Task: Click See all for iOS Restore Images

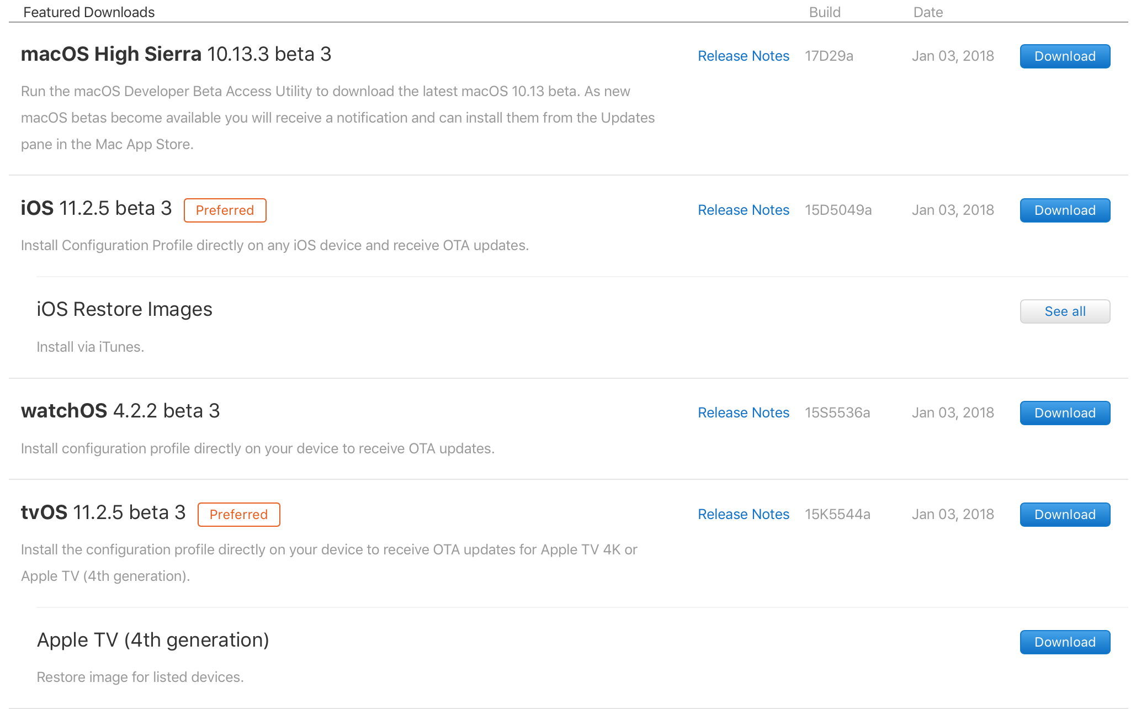Action: (x=1064, y=311)
